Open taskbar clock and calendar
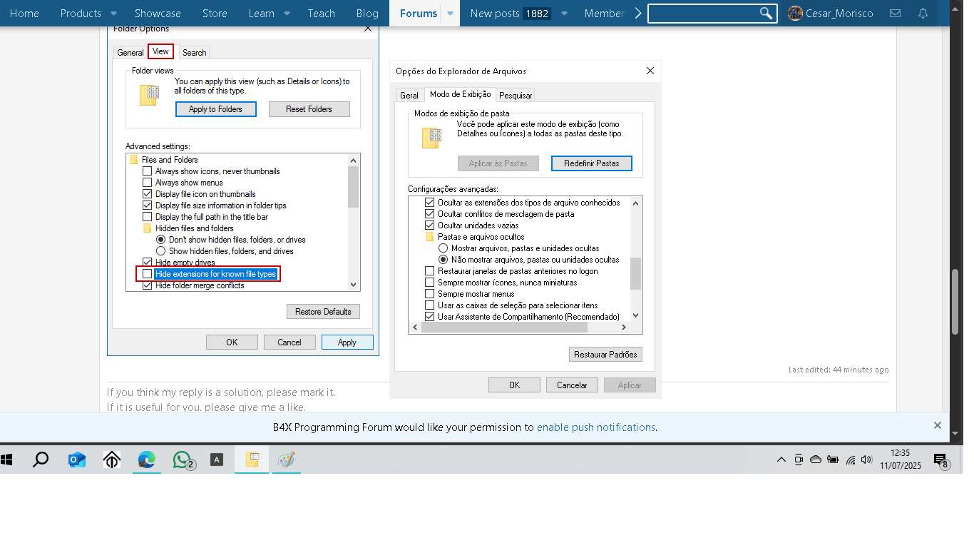This screenshot has width=974, height=548. [x=901, y=460]
